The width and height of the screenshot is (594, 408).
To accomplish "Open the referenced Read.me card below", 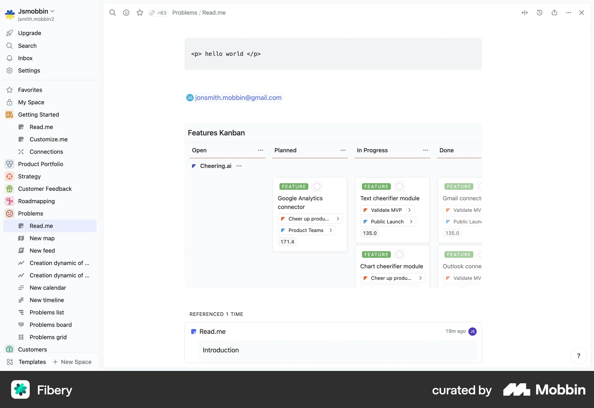I will [212, 332].
